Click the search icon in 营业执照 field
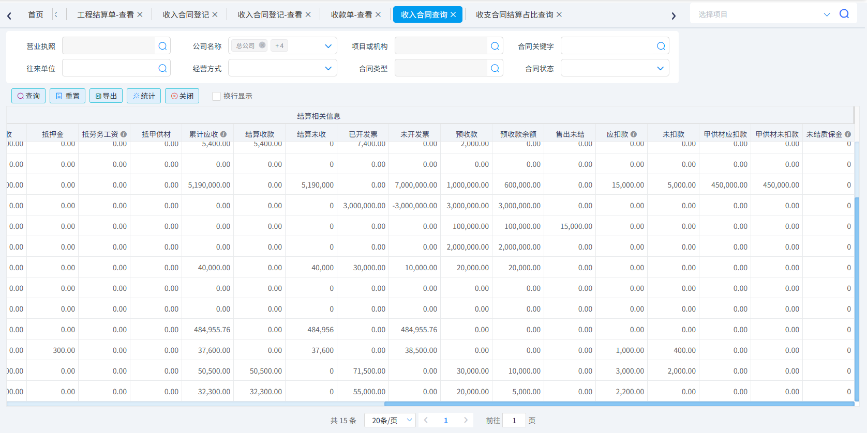867x433 pixels. [x=162, y=46]
